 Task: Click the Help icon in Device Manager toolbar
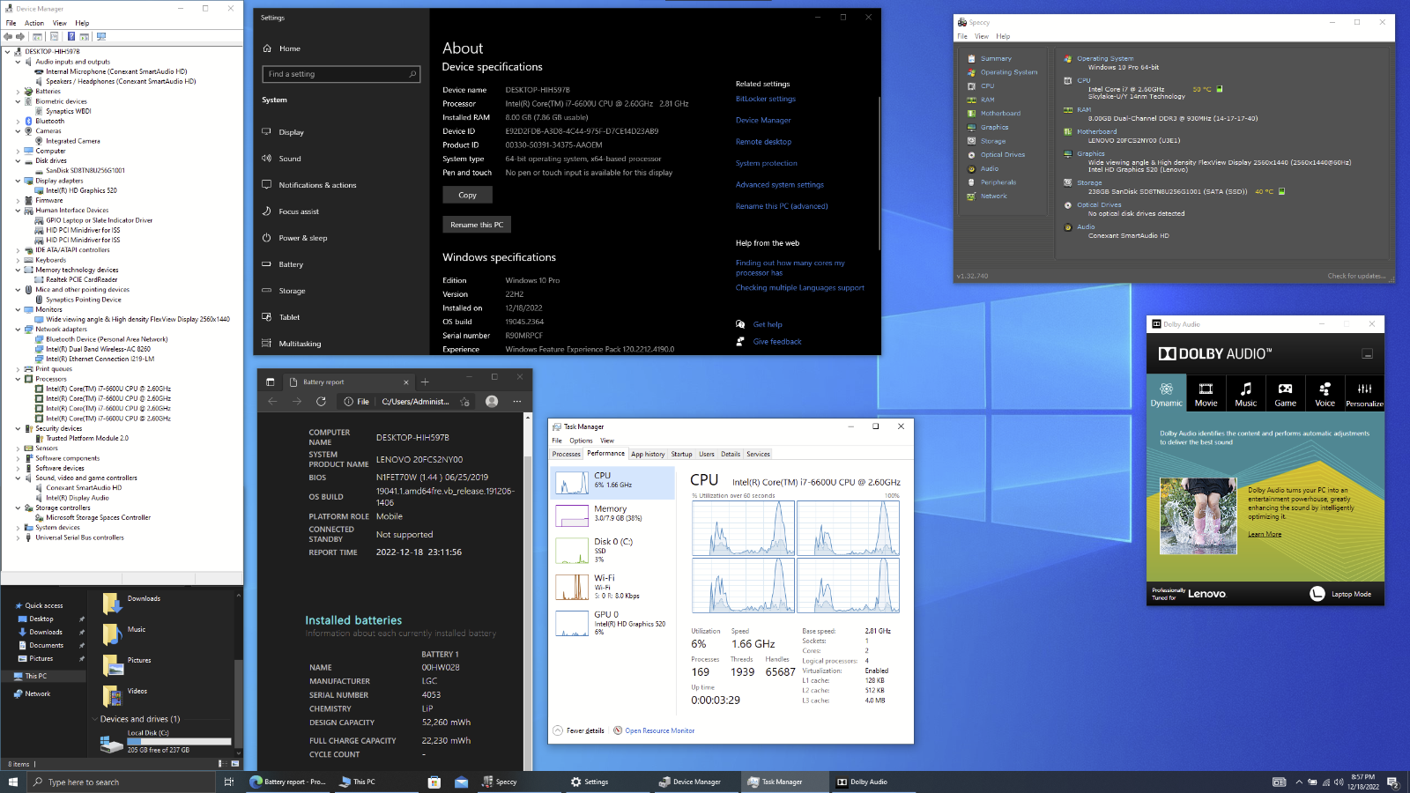[x=71, y=36]
